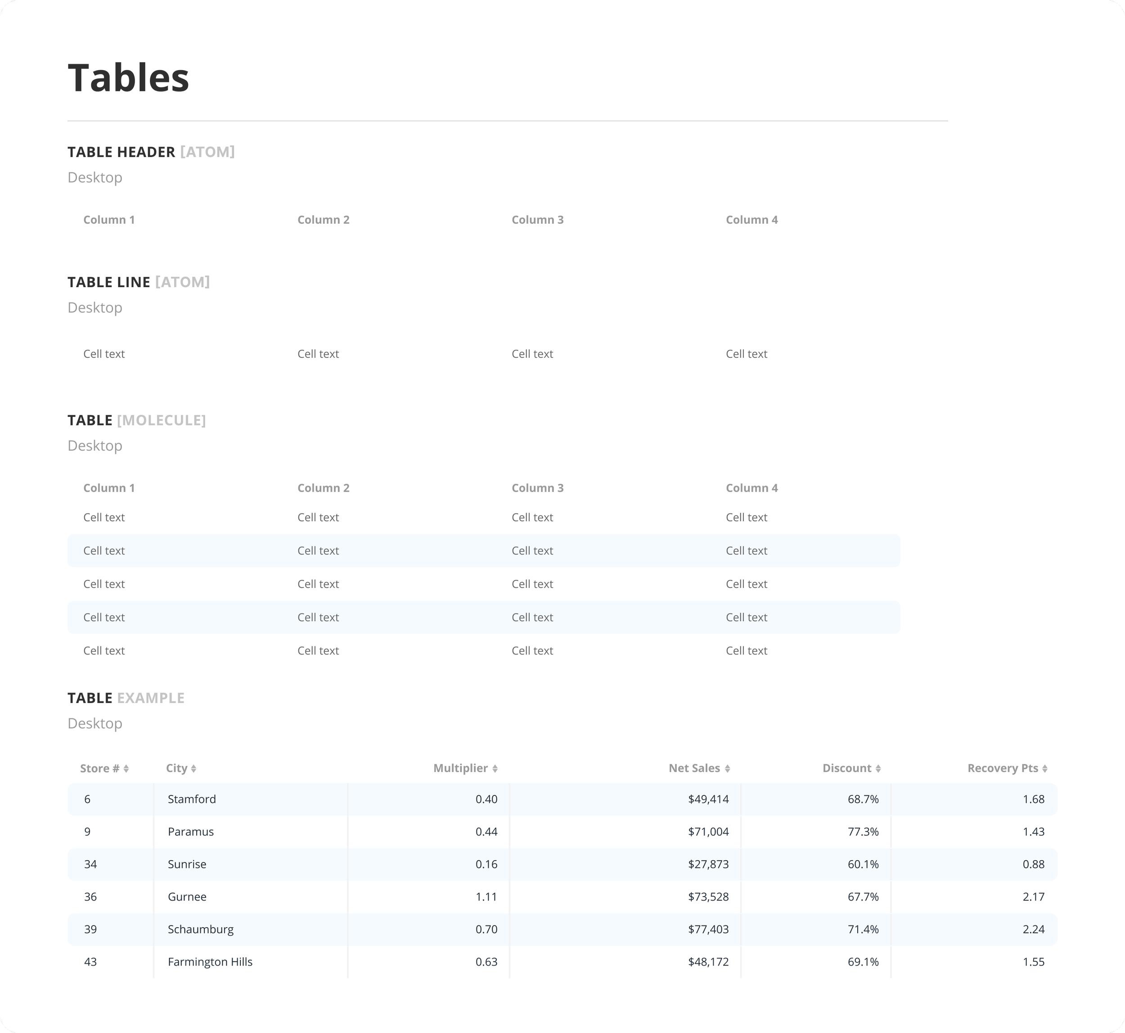The image size is (1125, 1033).
Task: Click Recovery Pts value 2.17
Action: [x=1033, y=897]
